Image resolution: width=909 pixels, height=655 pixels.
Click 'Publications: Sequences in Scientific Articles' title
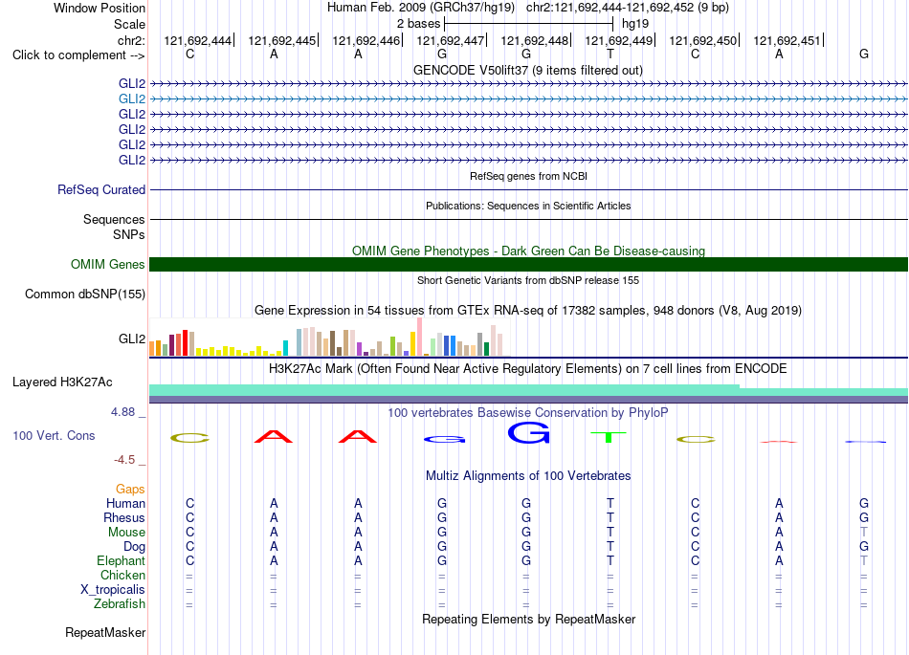coord(528,206)
